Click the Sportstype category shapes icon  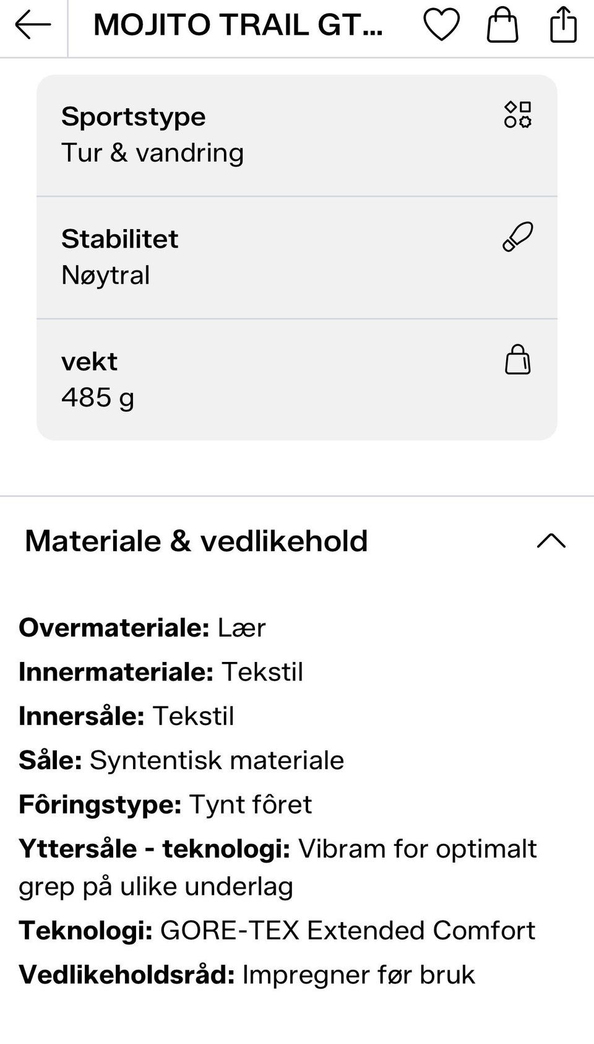(518, 115)
